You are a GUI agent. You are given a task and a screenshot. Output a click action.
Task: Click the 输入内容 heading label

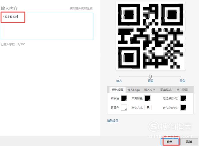coord(9,9)
